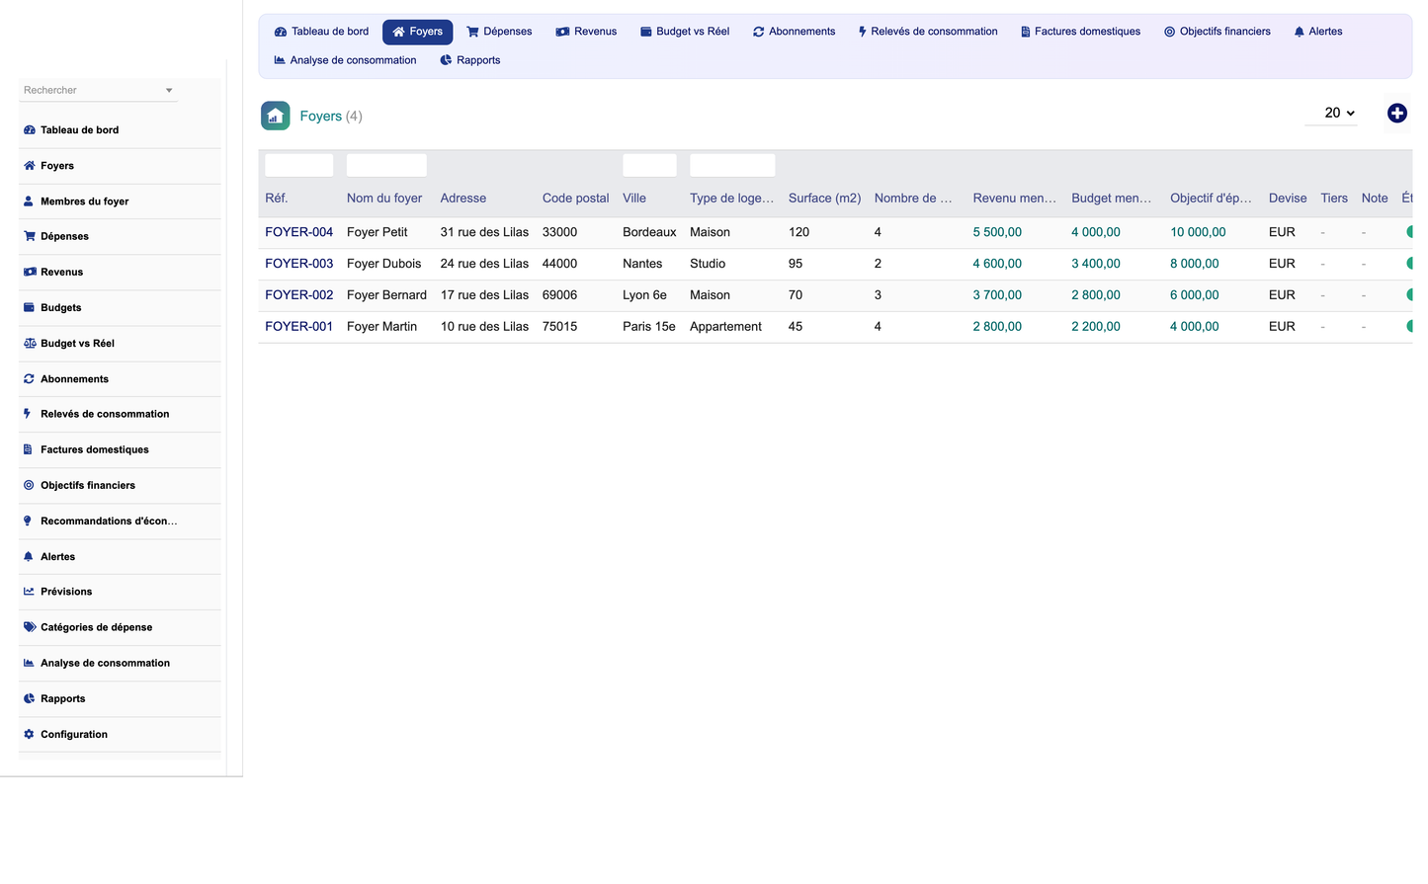The image size is (1428, 884).
Task: Click the plus icon to add a foyer
Action: [x=1396, y=114]
